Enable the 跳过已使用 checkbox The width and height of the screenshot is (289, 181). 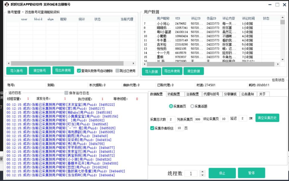pyautogui.click(x=117, y=71)
